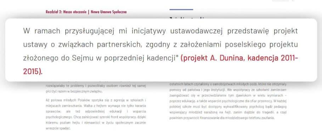This screenshot has height=131, width=322.
Task: Click the line 'płci żyć razem w bezpiecznym związku.'
Action: (74, 91)
